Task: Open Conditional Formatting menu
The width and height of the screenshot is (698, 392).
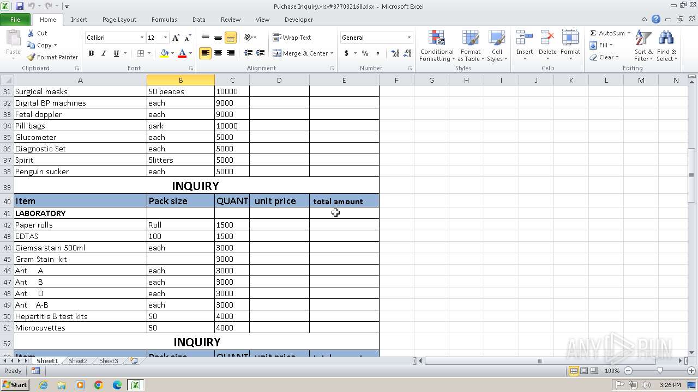Action: coord(437,46)
